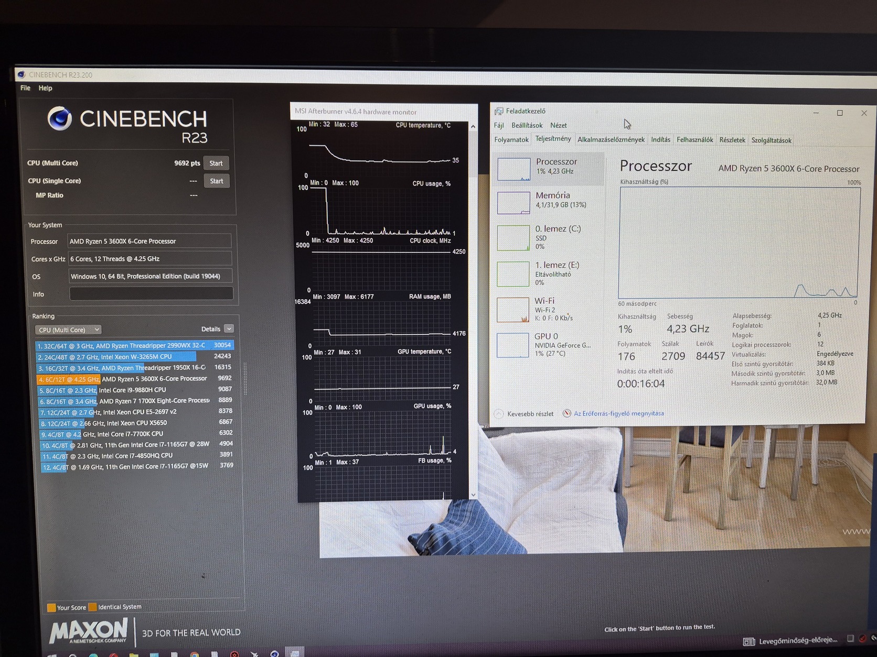Go to the Indítás tab
877x657 pixels.
660,140
